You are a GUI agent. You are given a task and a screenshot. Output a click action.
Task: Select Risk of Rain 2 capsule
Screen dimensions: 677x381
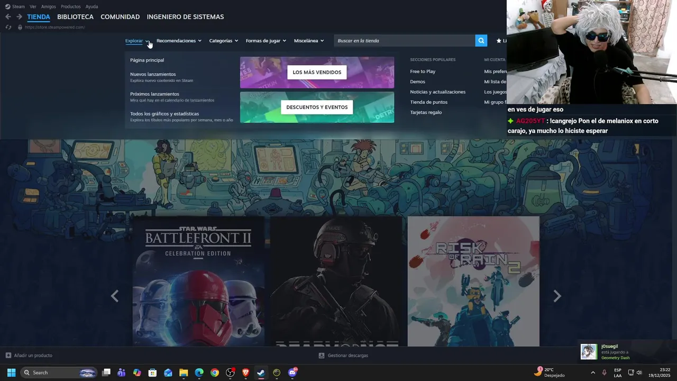pyautogui.click(x=473, y=281)
